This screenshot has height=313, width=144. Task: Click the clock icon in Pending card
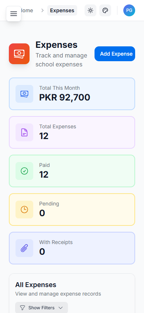[x=24, y=210]
